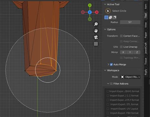150x117 pixels.
Task: Collapse the Filter Add-ons section arrow
Action: coord(108,84)
